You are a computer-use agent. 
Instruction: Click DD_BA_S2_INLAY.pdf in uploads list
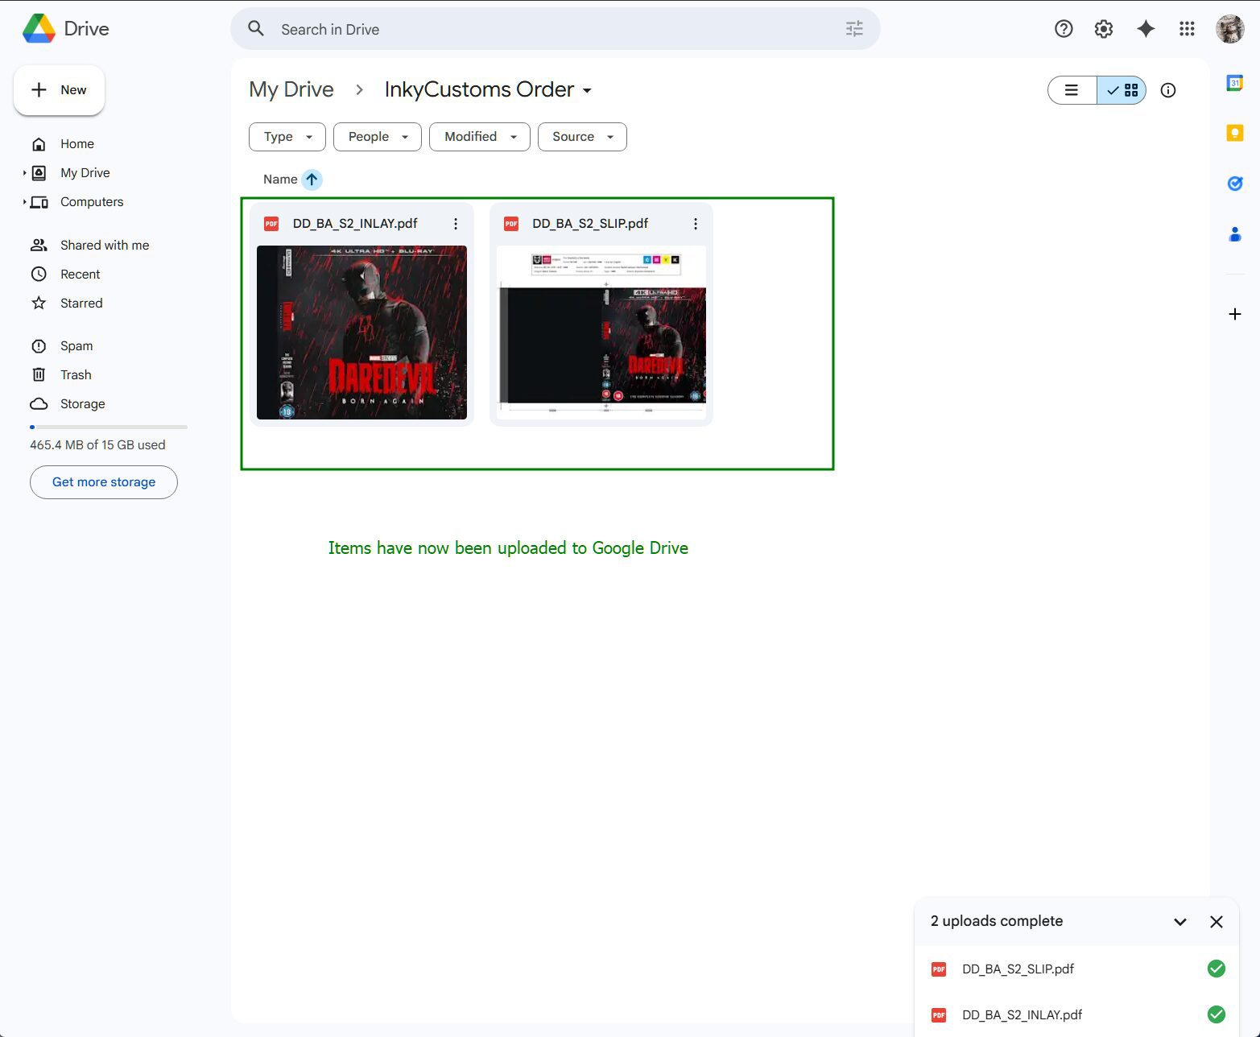coord(1022,1015)
